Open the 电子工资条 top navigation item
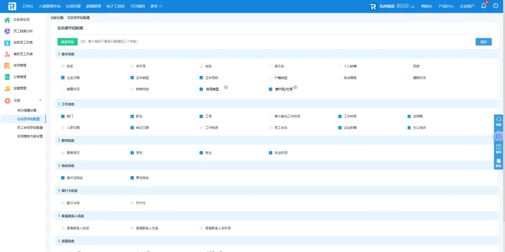 [x=115, y=6]
